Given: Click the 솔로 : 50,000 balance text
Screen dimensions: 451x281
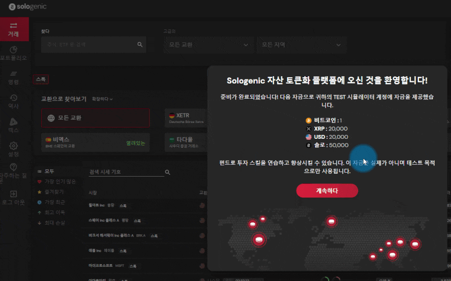Looking at the screenshot, I should coord(331,145).
